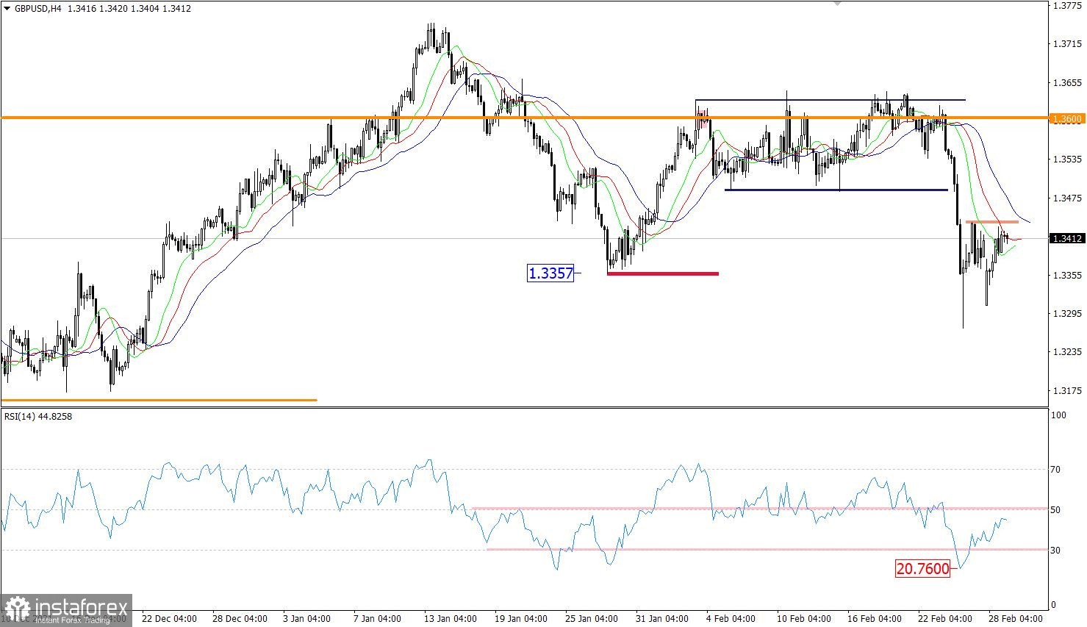Click the RSI scale value 50

[1057, 509]
